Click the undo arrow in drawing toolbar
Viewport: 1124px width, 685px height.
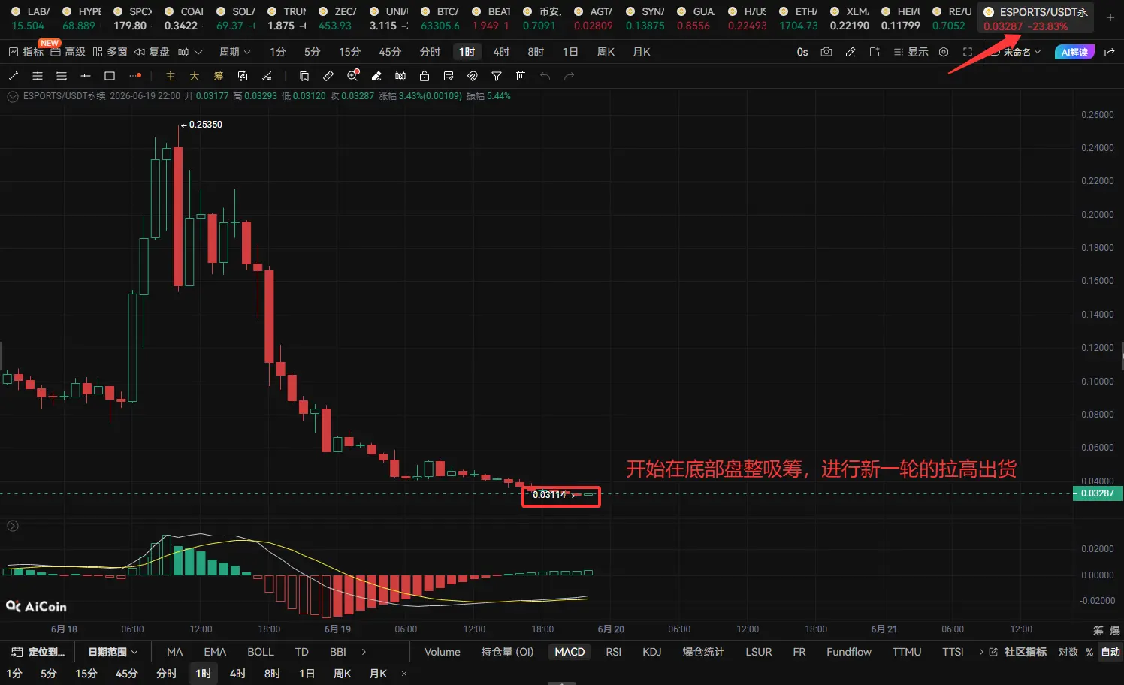[545, 76]
